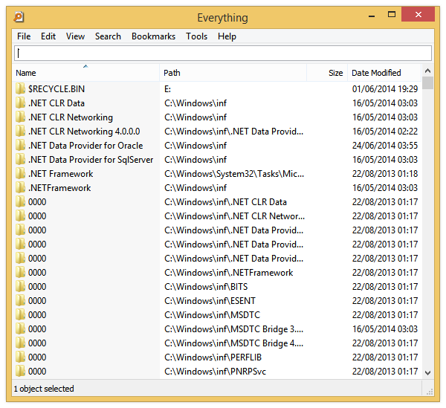446x408 pixels.
Task: Click the Size column header
Action: (335, 73)
